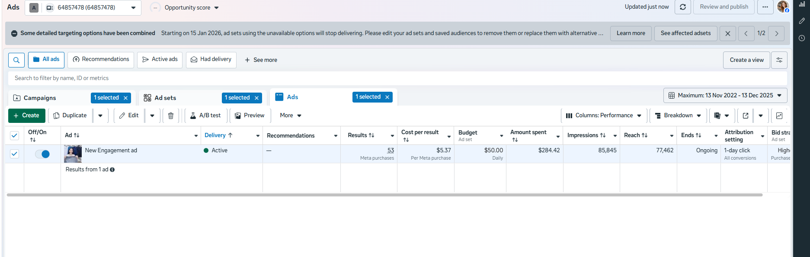This screenshot has width=810, height=257.
Task: Switch to the Campaigns tab
Action: (40, 98)
